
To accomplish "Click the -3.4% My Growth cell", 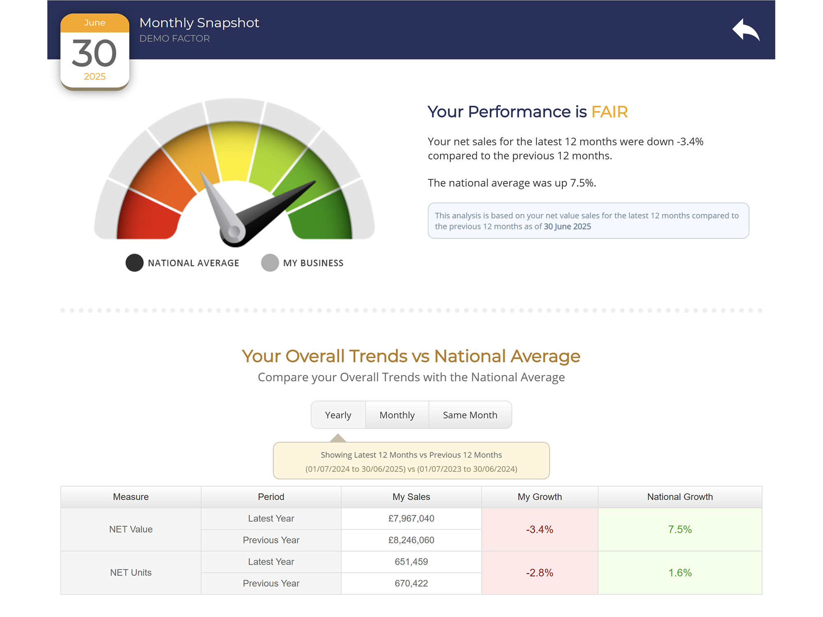I will (539, 529).
